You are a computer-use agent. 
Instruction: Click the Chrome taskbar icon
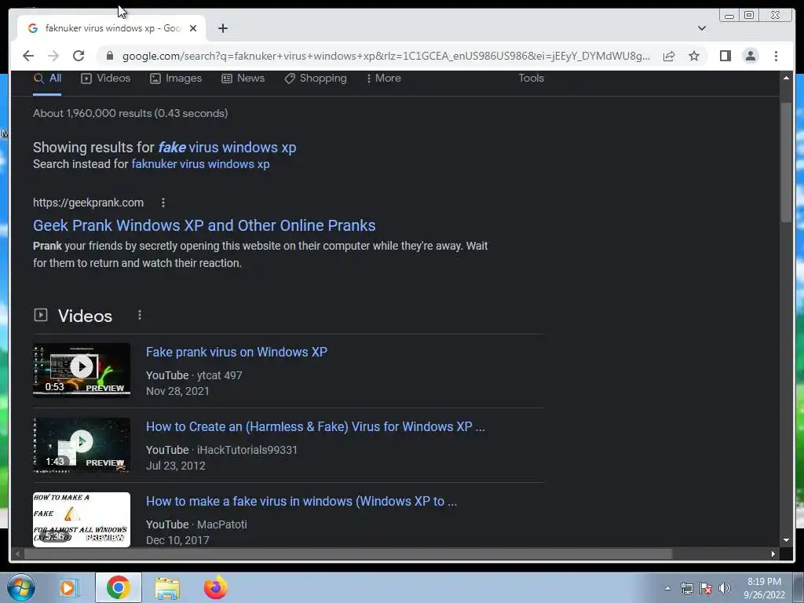[x=118, y=587]
